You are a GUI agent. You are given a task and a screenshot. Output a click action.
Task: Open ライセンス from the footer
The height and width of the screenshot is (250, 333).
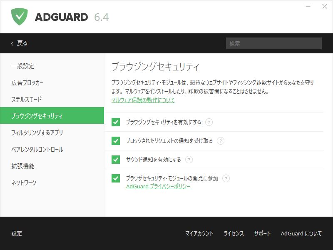tap(234, 233)
